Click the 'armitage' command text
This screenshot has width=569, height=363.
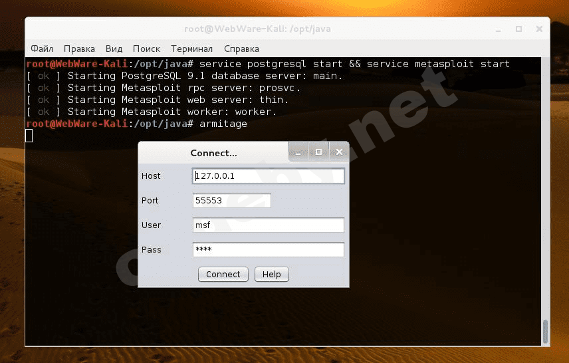(223, 124)
